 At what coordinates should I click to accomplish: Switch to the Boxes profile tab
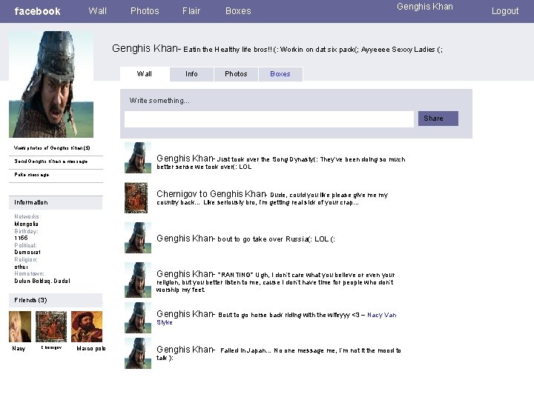point(280,74)
